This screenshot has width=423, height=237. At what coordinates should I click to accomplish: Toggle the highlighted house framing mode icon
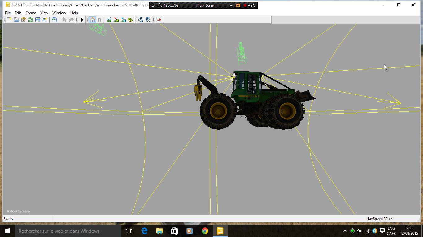[x=92, y=20]
